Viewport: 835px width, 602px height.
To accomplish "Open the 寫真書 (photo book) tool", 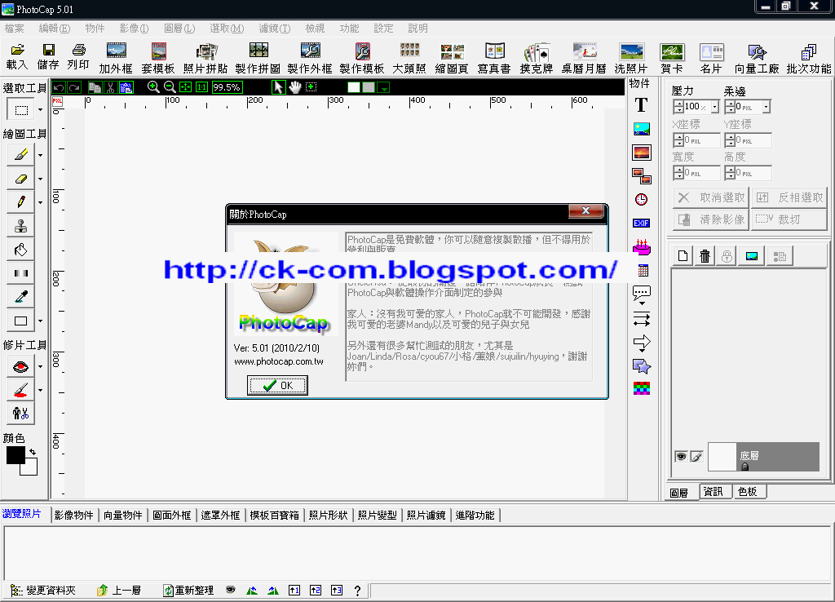I will [494, 58].
